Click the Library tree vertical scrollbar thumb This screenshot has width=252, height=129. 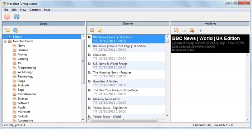83,61
